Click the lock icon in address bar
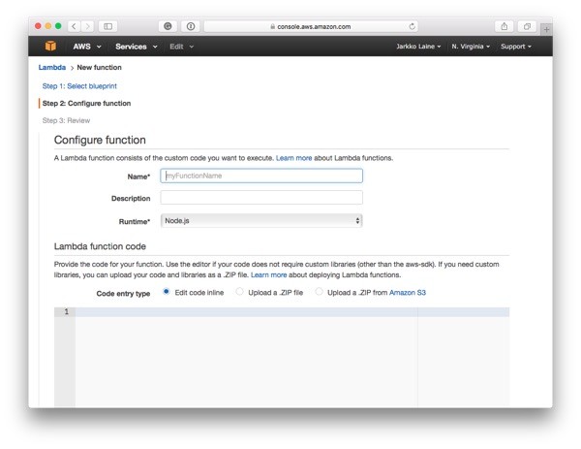The image size is (581, 449). coord(272,27)
